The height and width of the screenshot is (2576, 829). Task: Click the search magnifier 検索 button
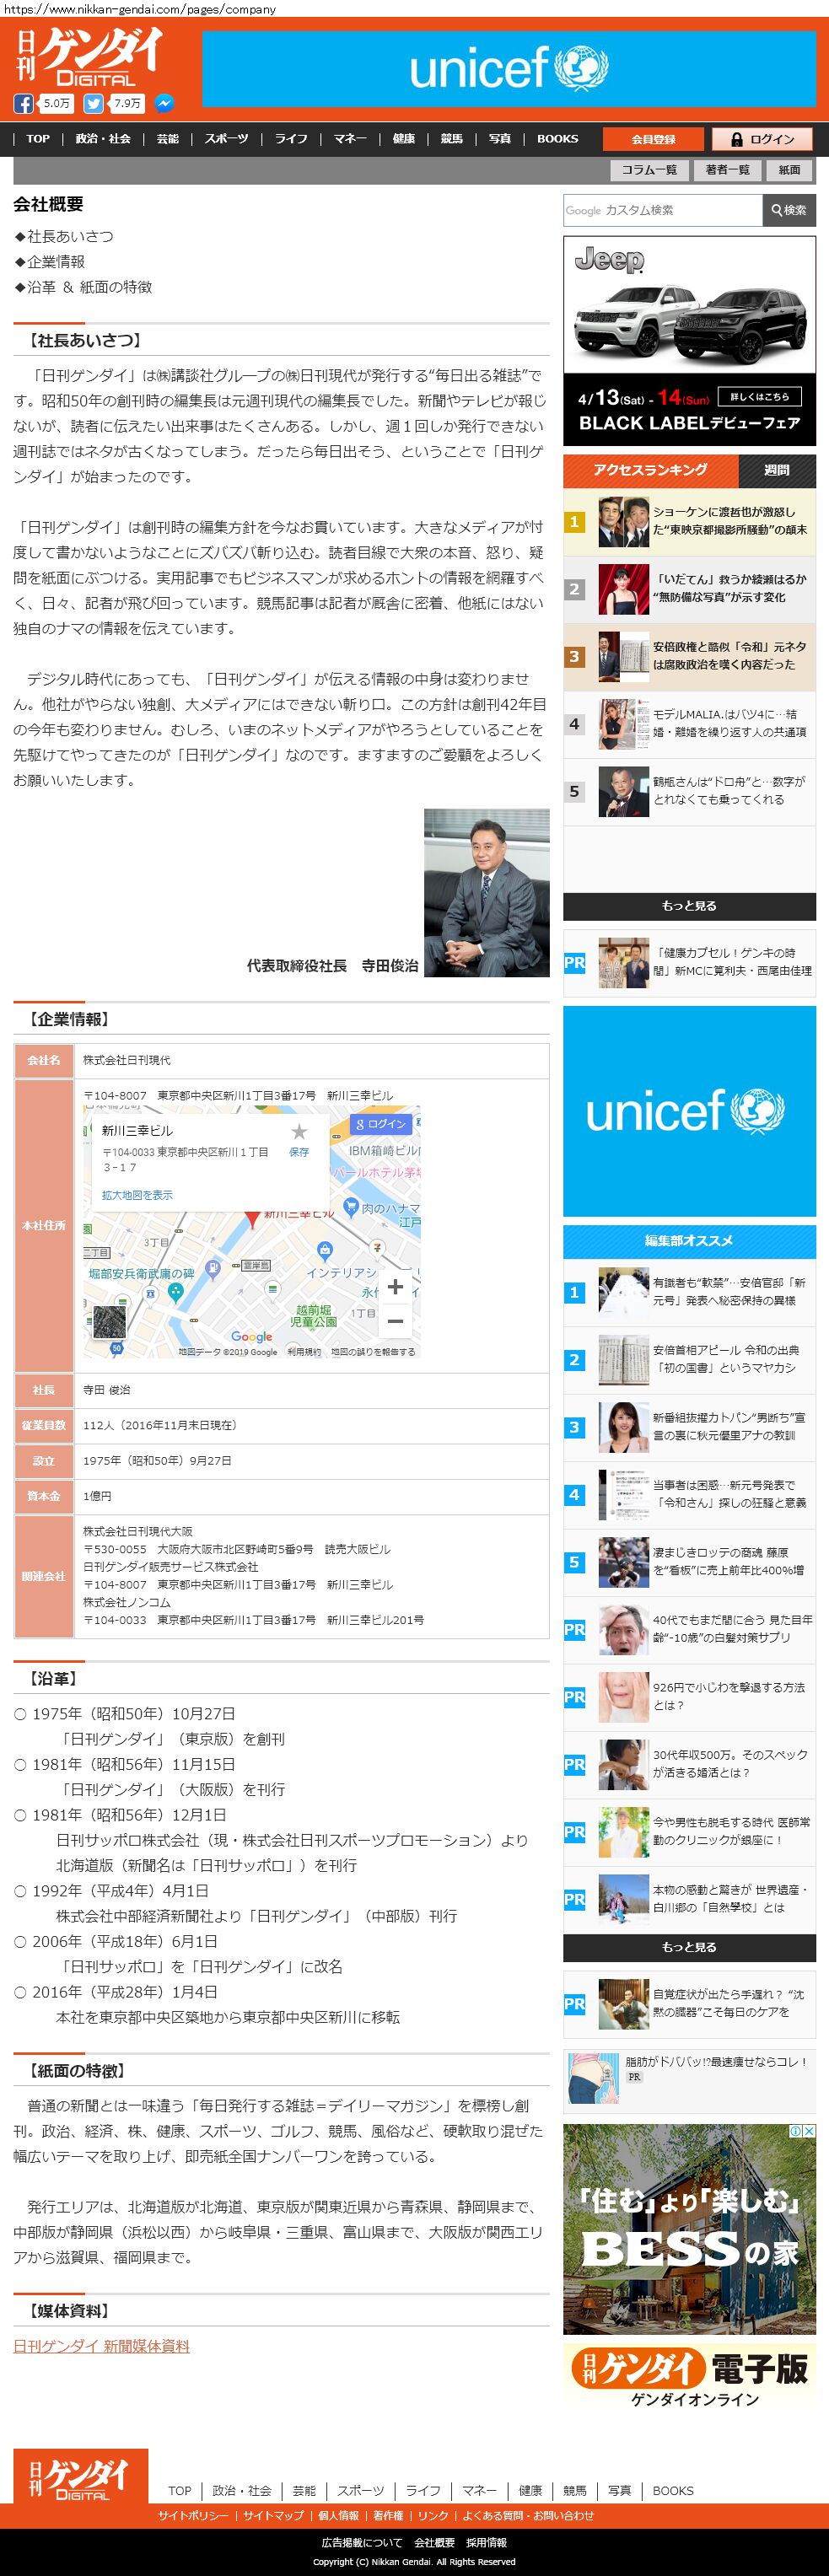click(788, 210)
